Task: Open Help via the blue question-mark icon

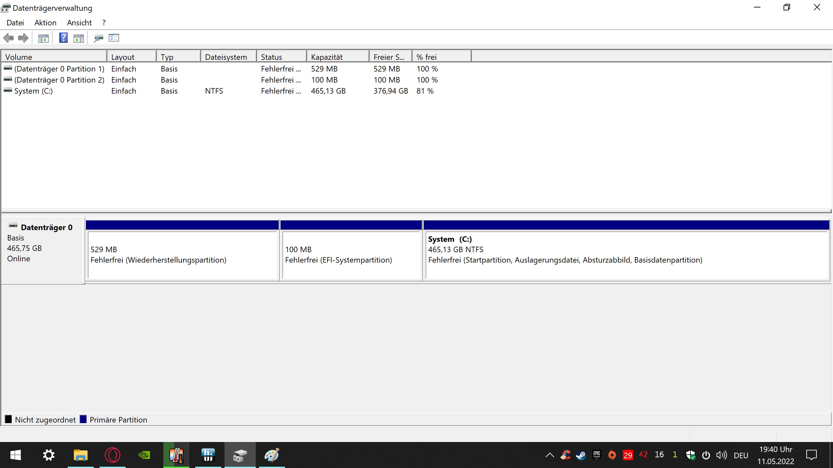Action: point(63,38)
